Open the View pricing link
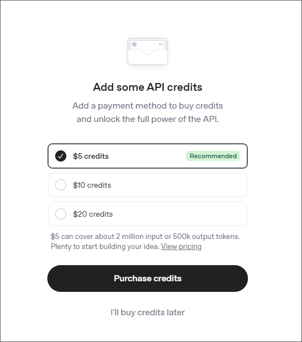 (181, 246)
